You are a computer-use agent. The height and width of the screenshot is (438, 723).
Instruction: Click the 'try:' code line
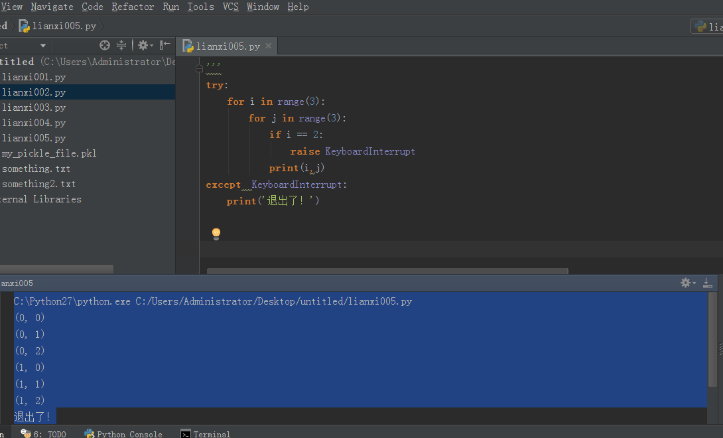(217, 85)
